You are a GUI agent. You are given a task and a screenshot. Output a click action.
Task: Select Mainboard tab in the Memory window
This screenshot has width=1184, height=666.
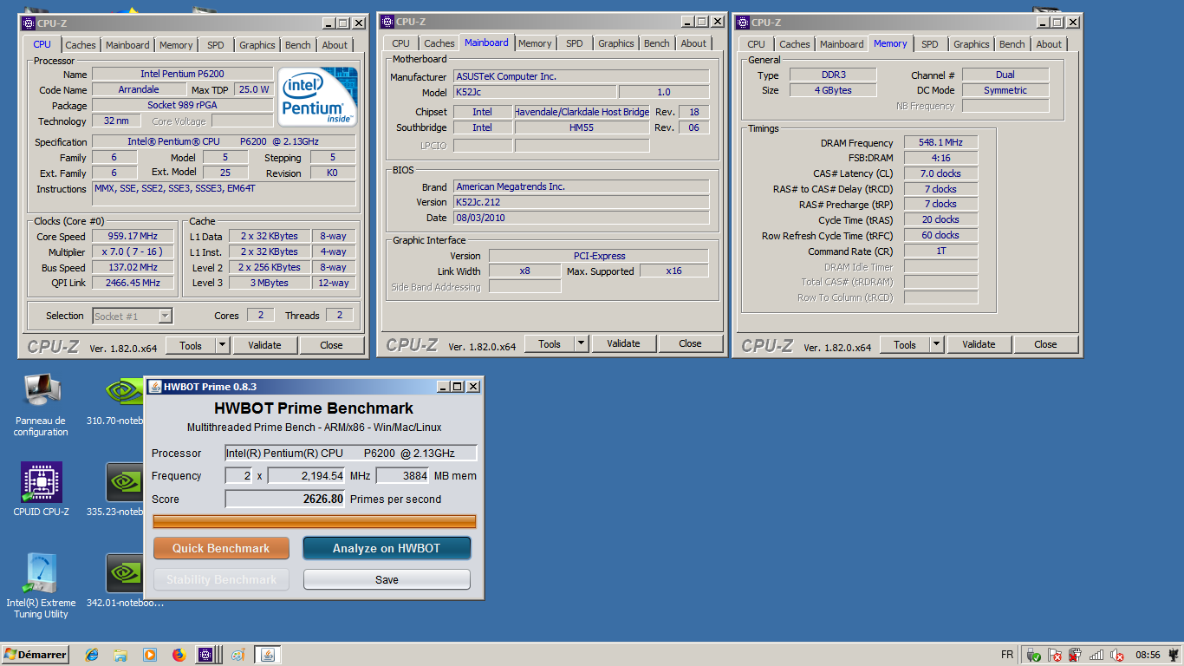click(x=842, y=44)
